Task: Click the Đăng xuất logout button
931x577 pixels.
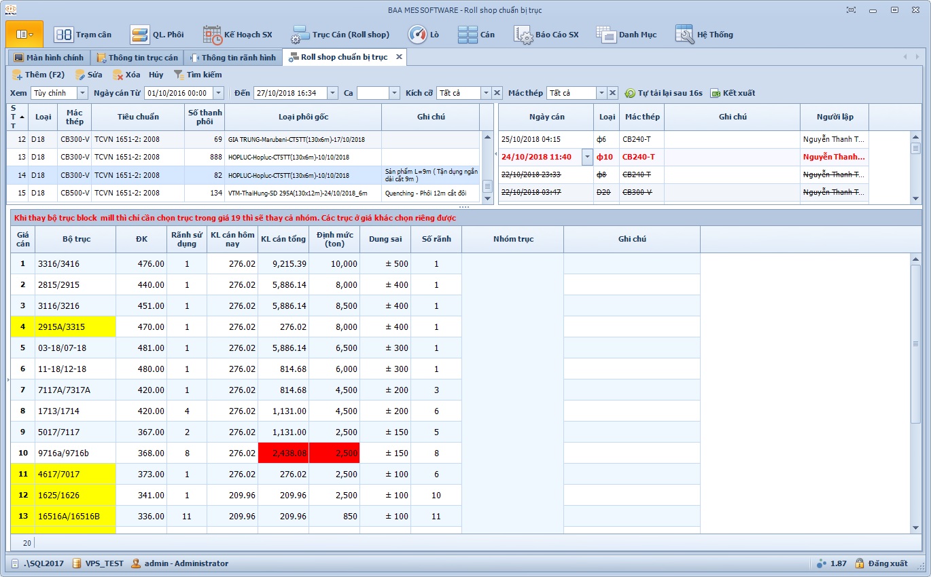Action: click(x=881, y=563)
